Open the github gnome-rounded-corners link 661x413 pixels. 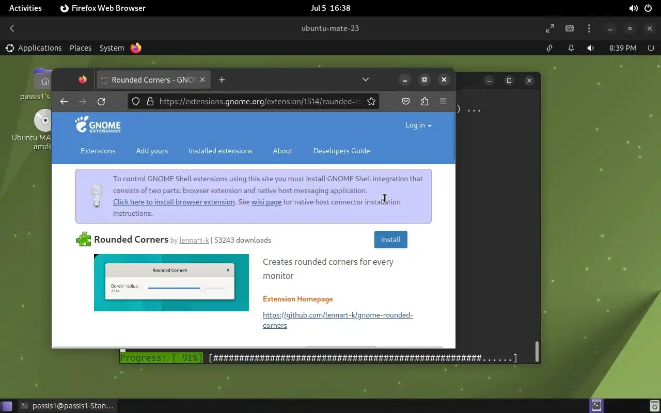(x=338, y=320)
